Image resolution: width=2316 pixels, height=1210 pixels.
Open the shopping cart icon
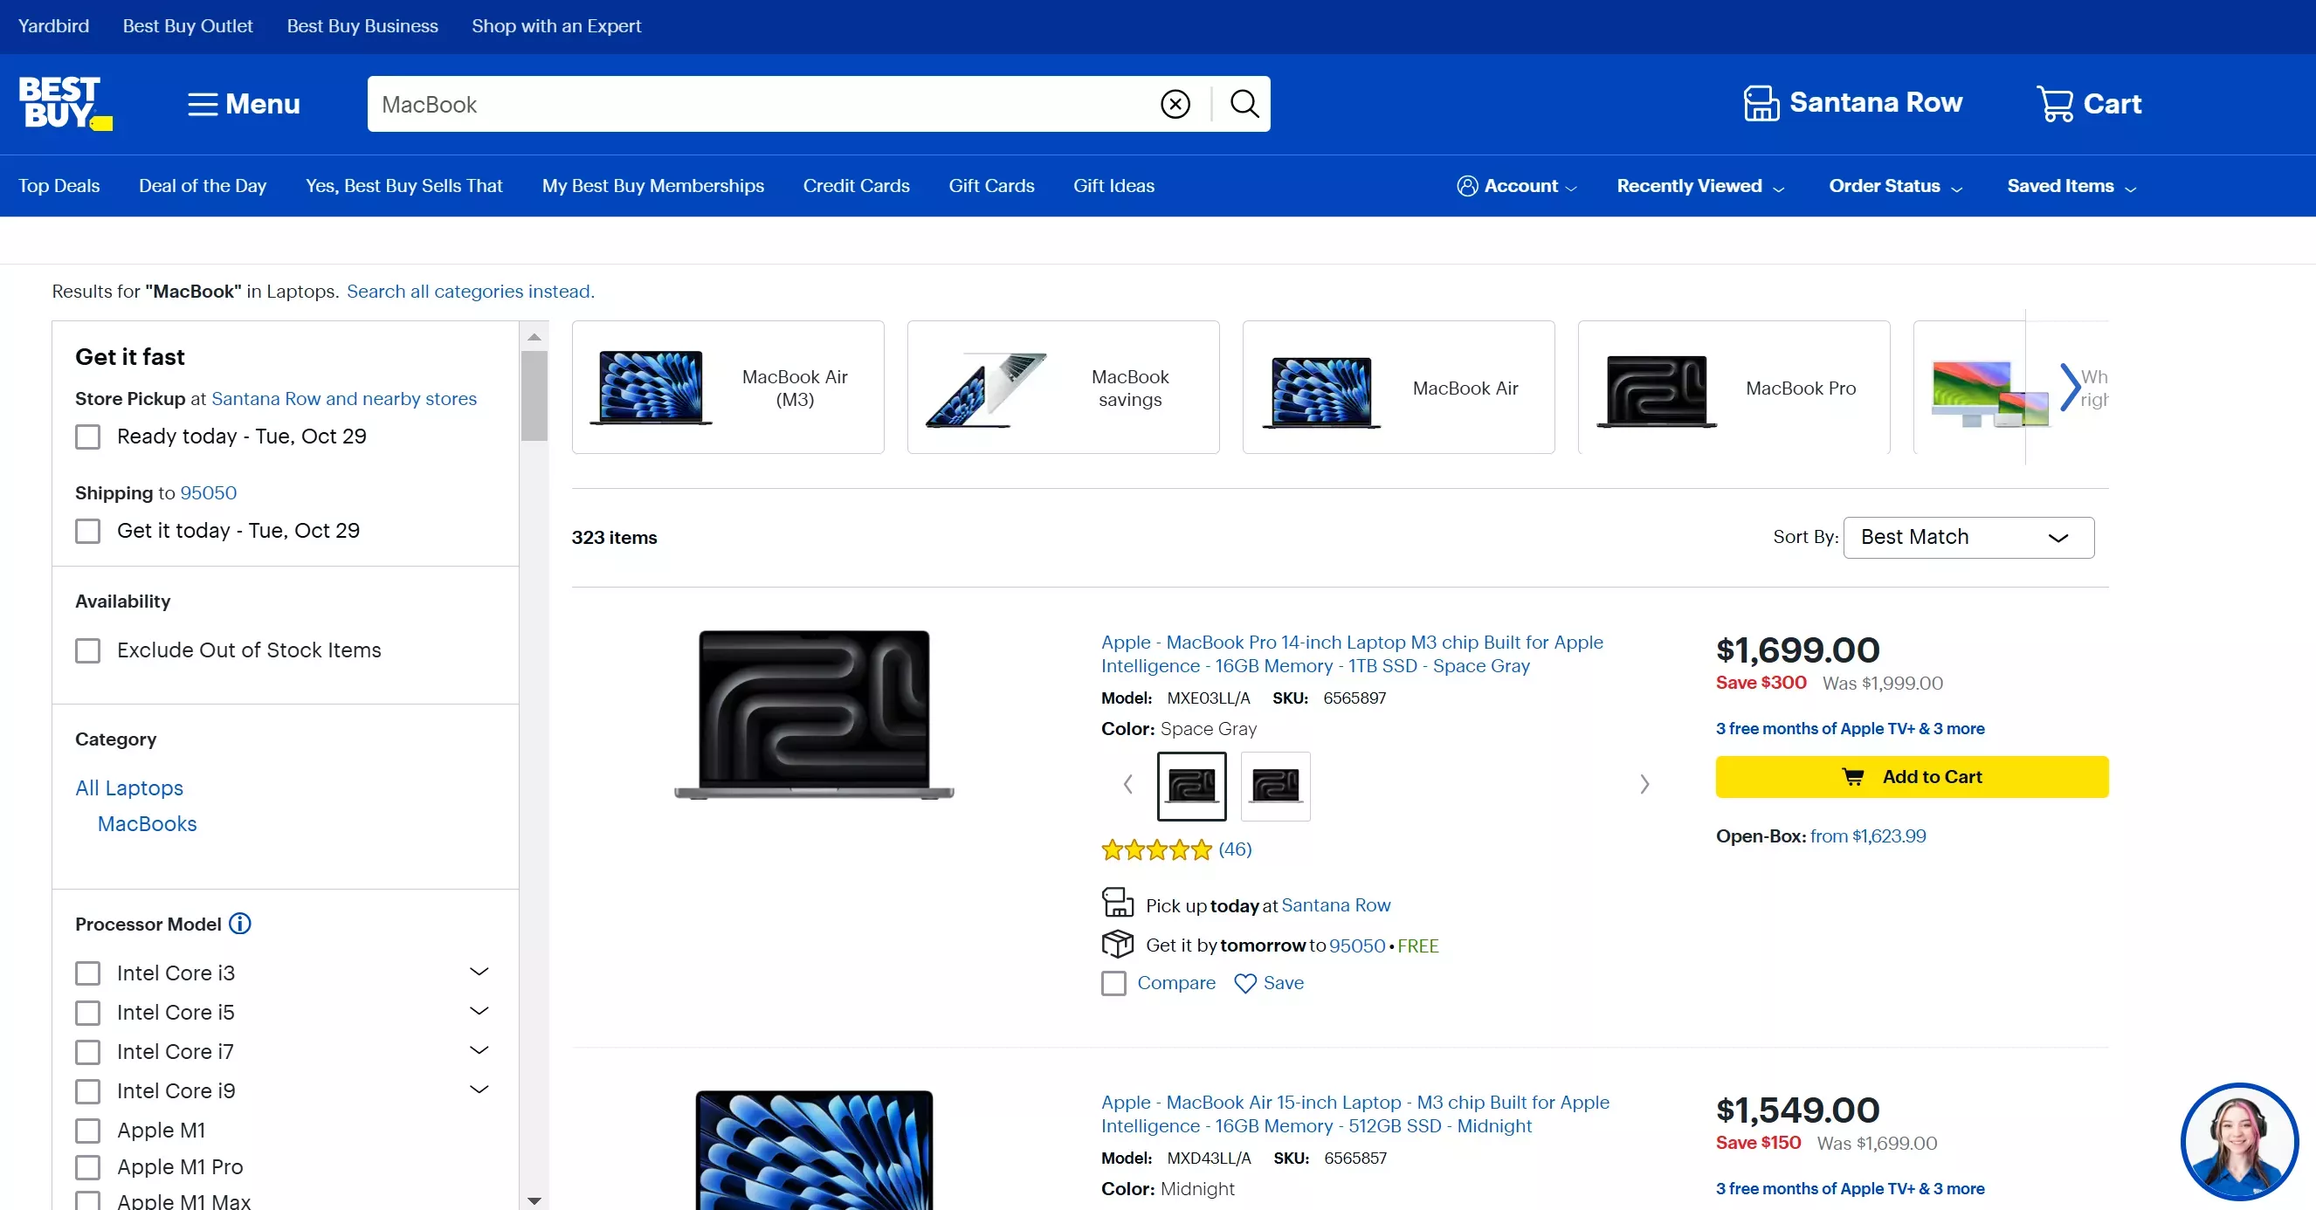[2055, 104]
